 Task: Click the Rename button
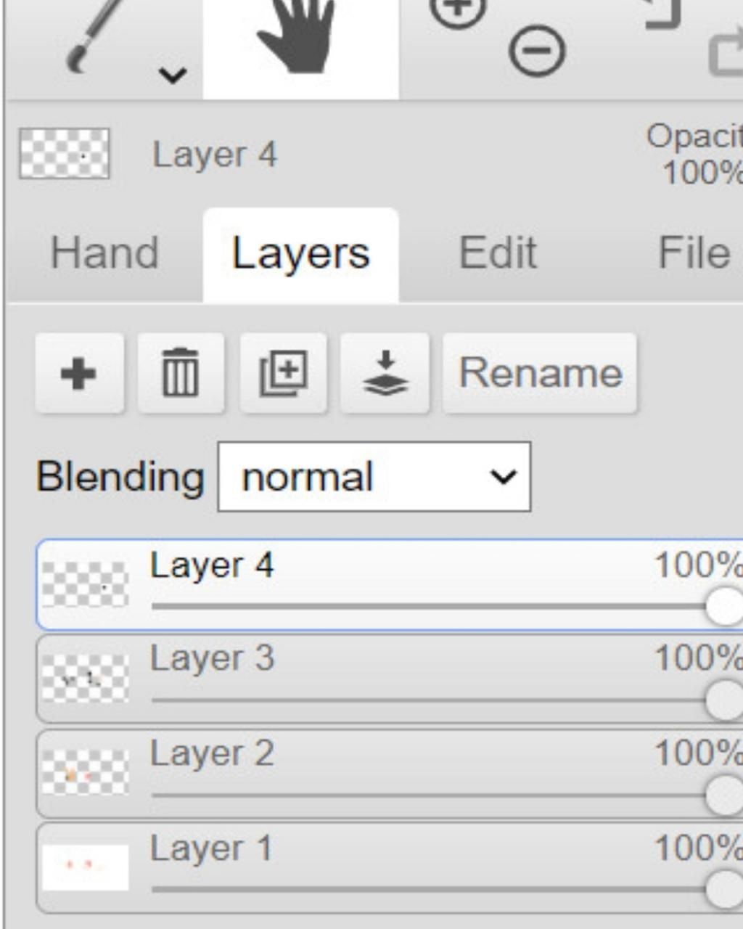pyautogui.click(x=540, y=374)
